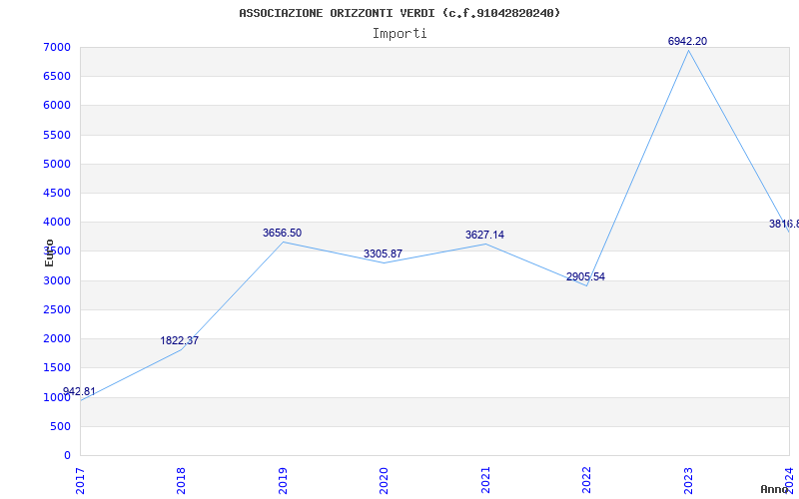Screen dimensions: 799x499
Task: Click the 2500 y-axis tick label
Action: tap(57, 309)
